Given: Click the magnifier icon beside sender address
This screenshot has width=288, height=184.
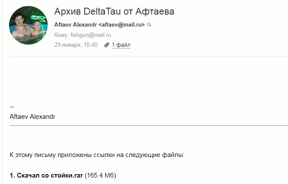Looking at the screenshot, I should point(149,25).
